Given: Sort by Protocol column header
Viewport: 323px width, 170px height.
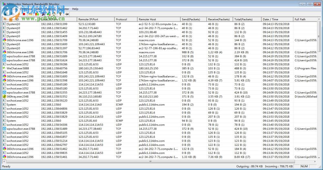Looking at the screenshot, I should pos(126,19).
